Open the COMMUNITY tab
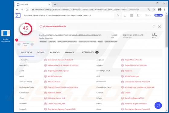This screenshot has height=113, width=169. point(90,52)
